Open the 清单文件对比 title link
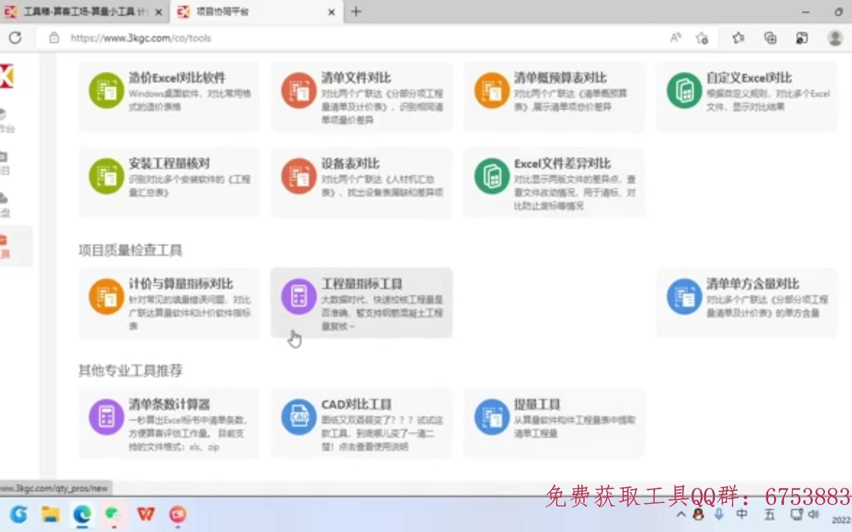Image resolution: width=852 pixels, height=532 pixels. tap(356, 77)
